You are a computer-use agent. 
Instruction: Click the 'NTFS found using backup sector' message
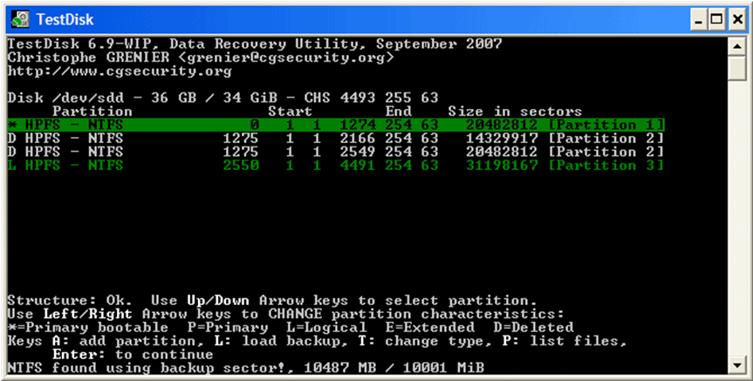tap(244, 367)
